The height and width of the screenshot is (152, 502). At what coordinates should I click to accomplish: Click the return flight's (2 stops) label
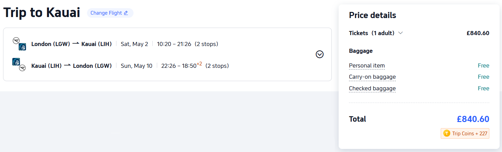pos(217,66)
